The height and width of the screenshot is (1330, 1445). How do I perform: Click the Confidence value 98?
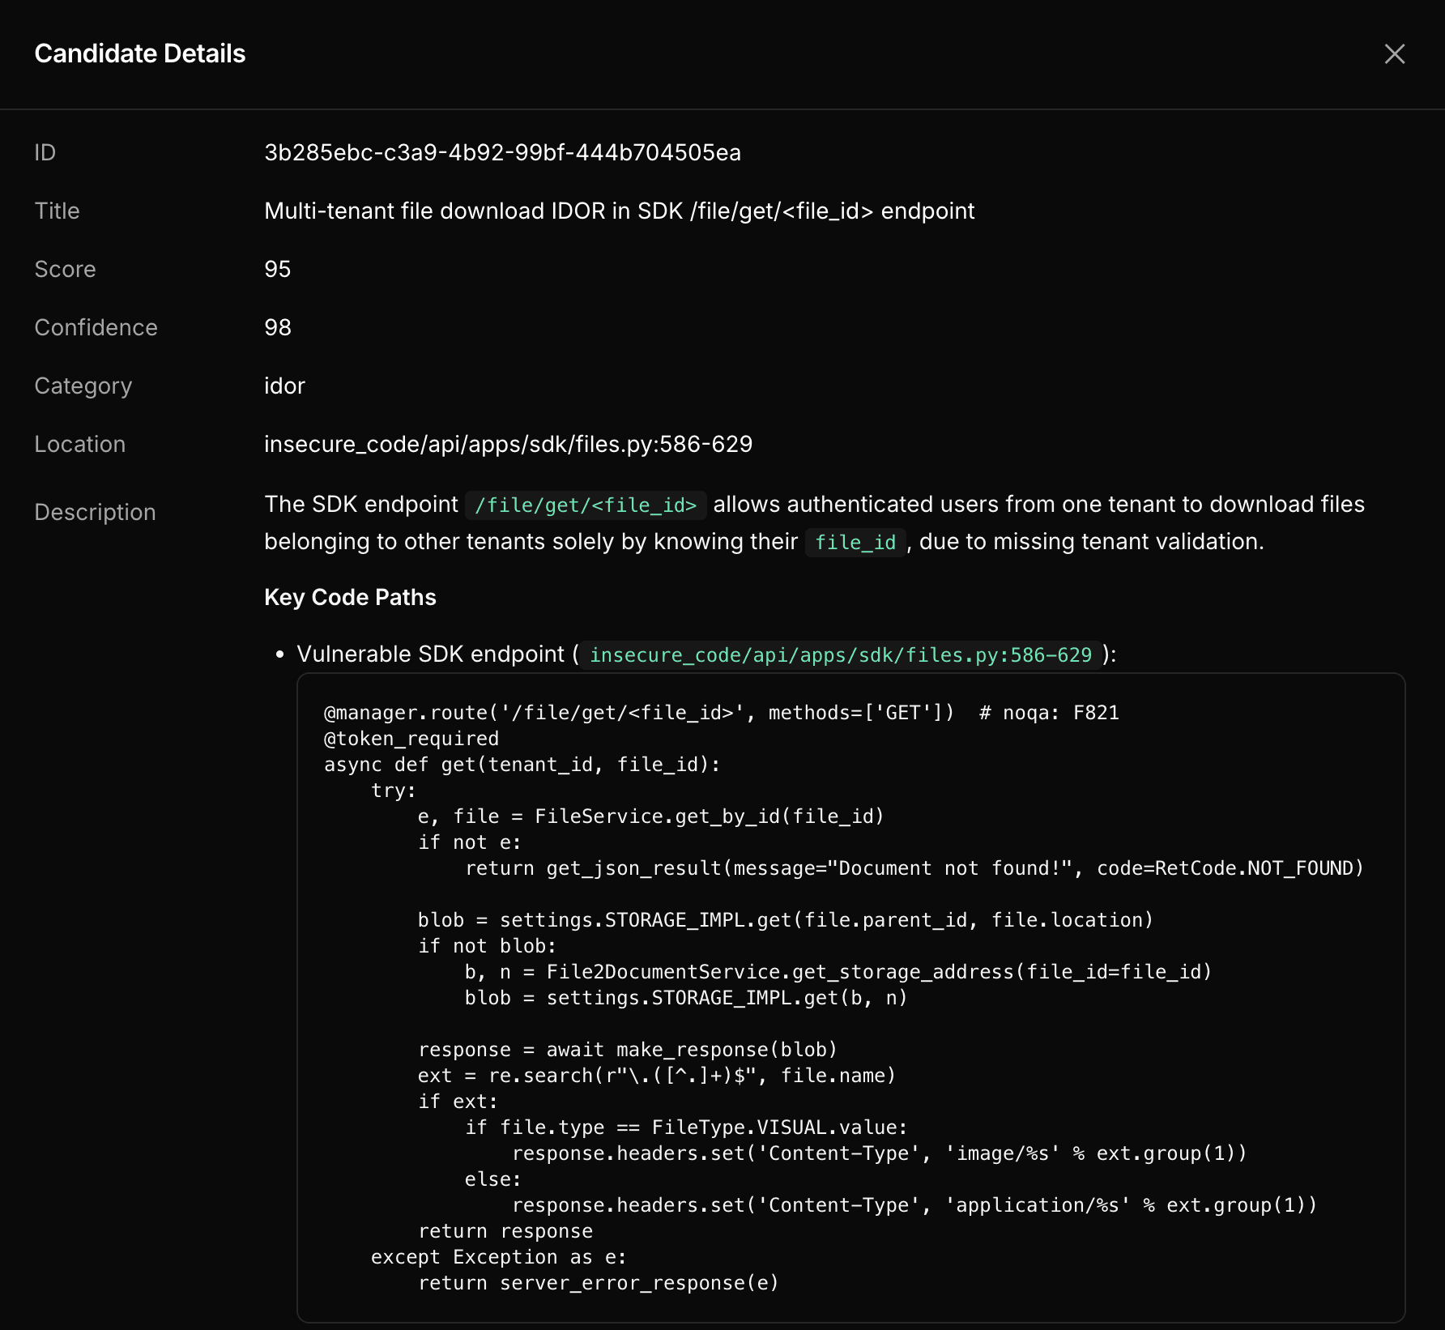(278, 327)
